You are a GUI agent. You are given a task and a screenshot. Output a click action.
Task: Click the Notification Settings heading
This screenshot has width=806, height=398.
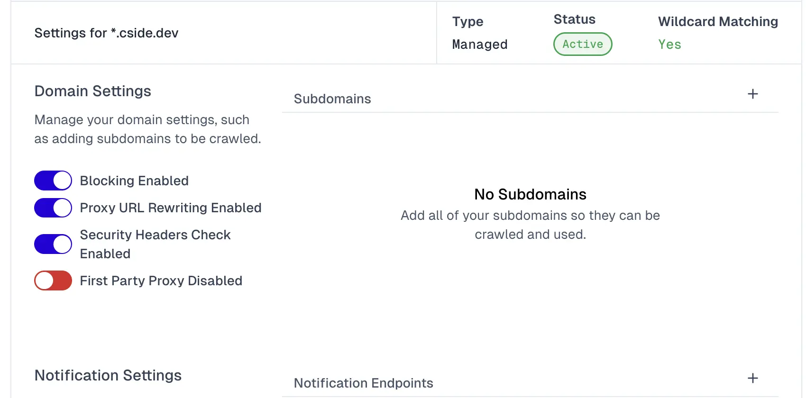108,375
